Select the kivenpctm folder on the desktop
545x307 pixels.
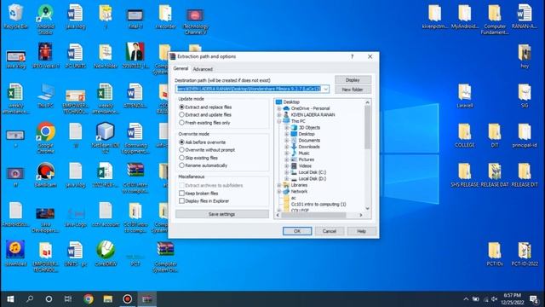(434, 17)
